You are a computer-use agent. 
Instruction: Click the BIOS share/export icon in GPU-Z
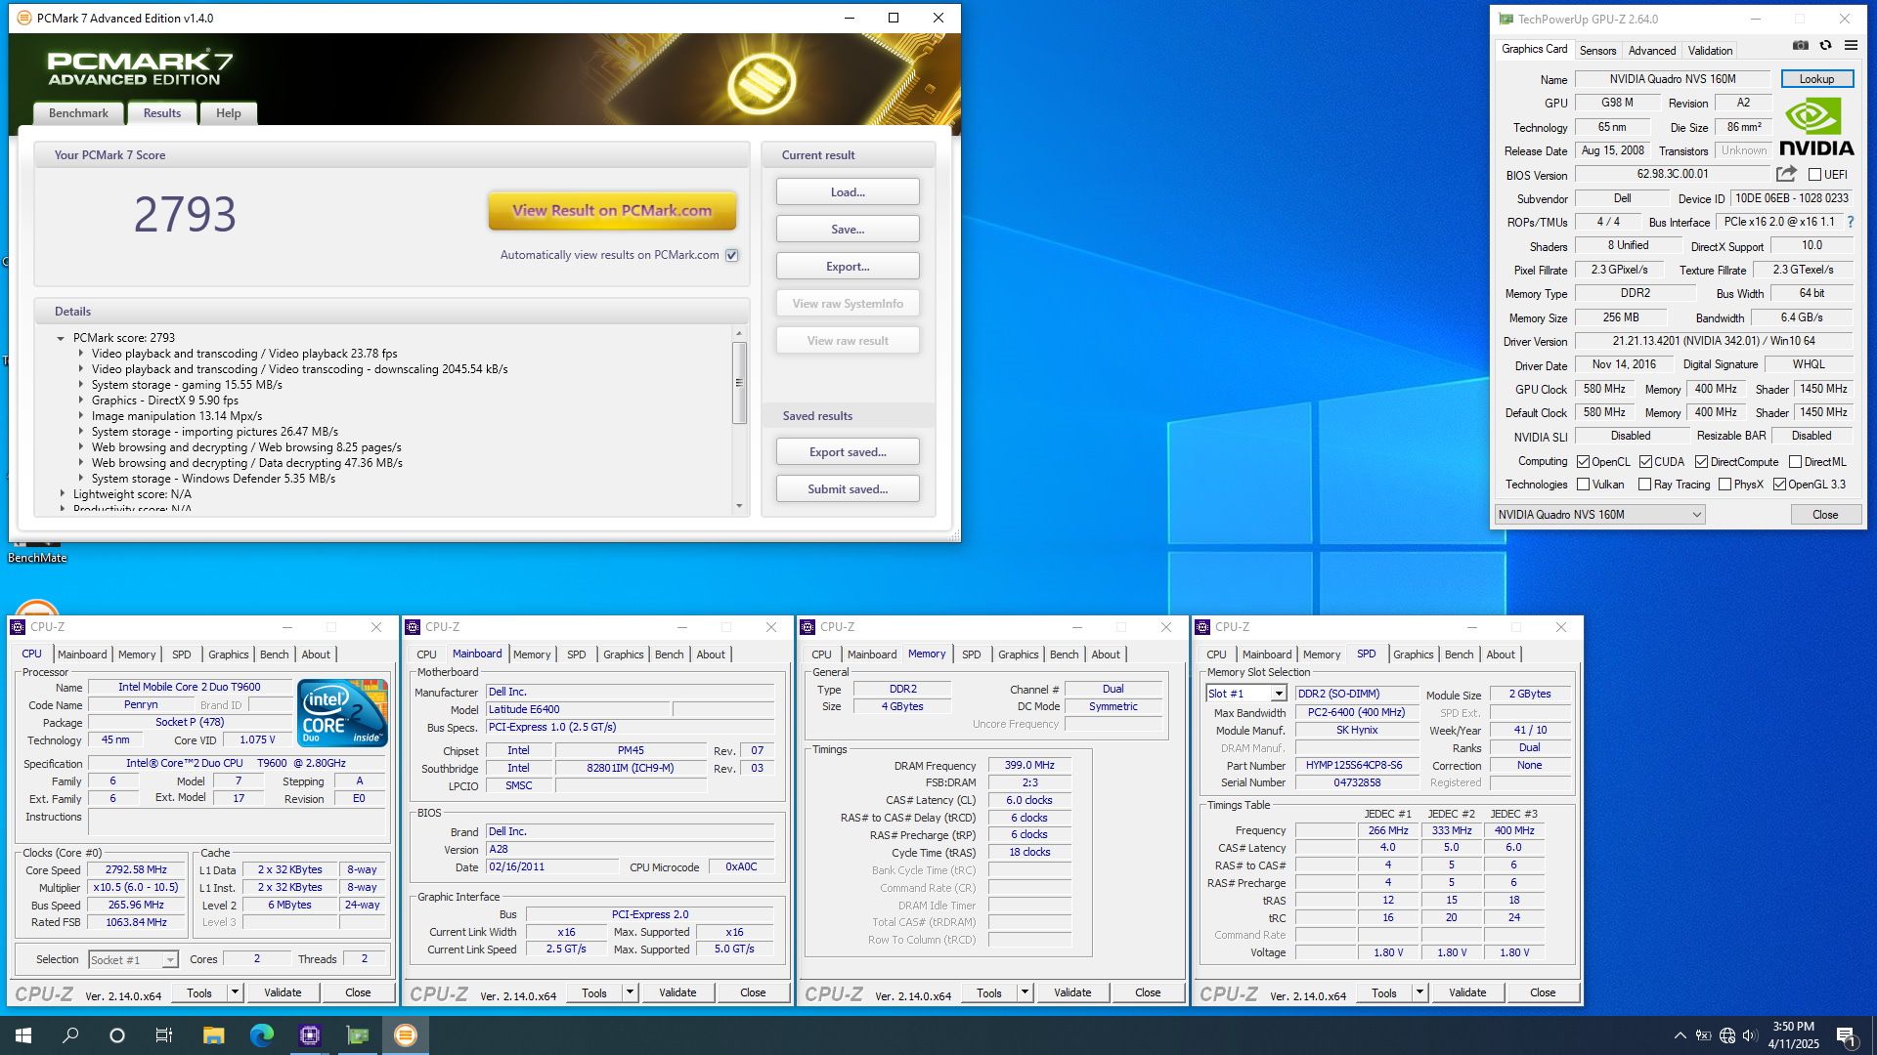click(x=1786, y=174)
